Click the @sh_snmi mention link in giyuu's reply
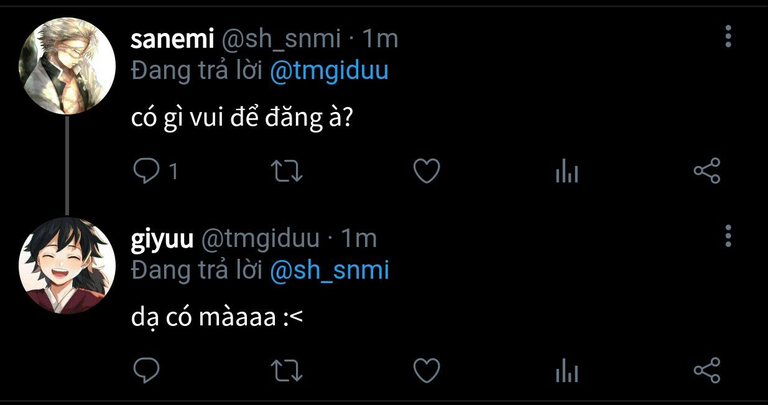The width and height of the screenshot is (768, 405). (329, 270)
